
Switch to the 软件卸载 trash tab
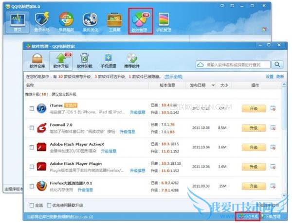pos(85,61)
